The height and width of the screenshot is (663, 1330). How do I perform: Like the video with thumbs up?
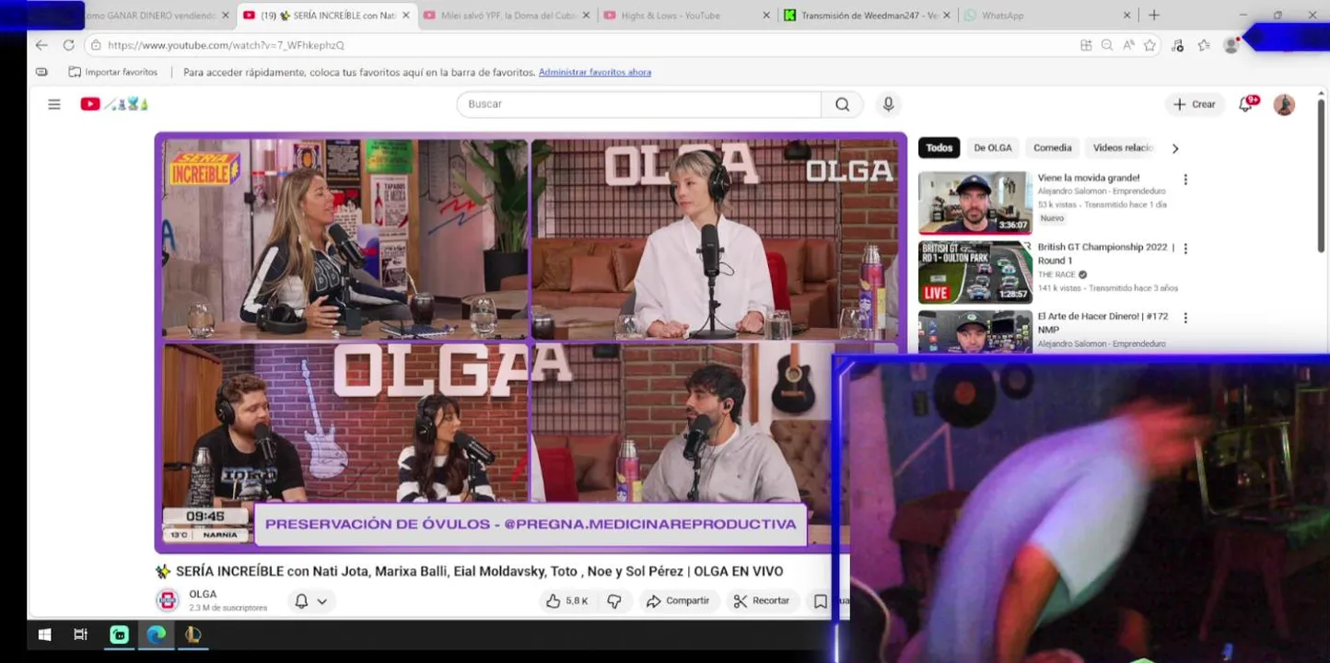click(x=567, y=600)
